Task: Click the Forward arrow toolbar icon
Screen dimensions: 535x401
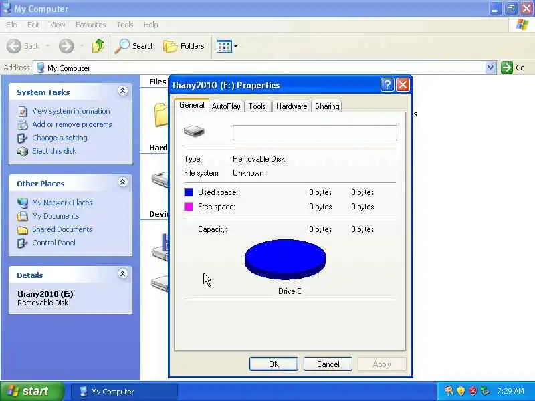Action: (66, 46)
